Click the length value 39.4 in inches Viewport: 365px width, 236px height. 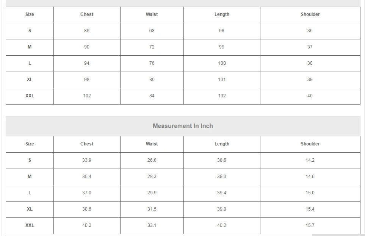point(222,193)
